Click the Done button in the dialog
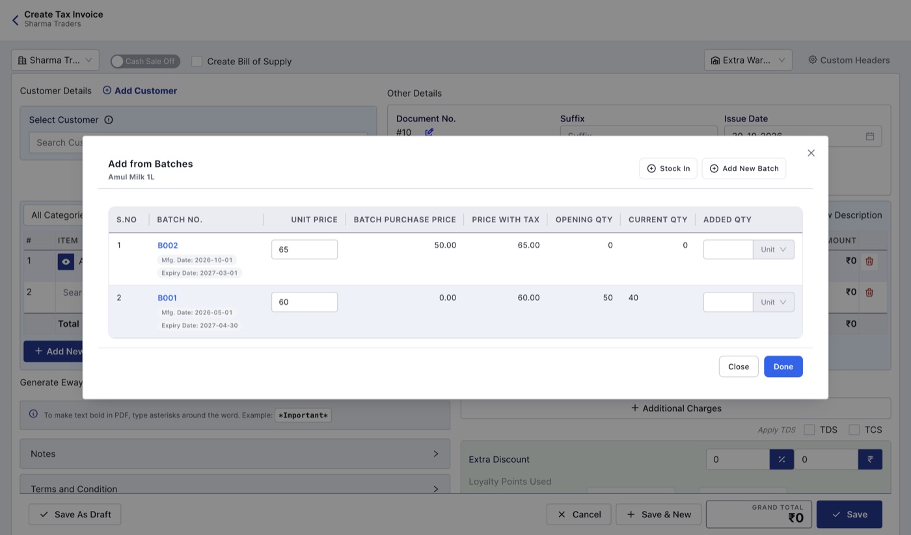 coord(783,367)
